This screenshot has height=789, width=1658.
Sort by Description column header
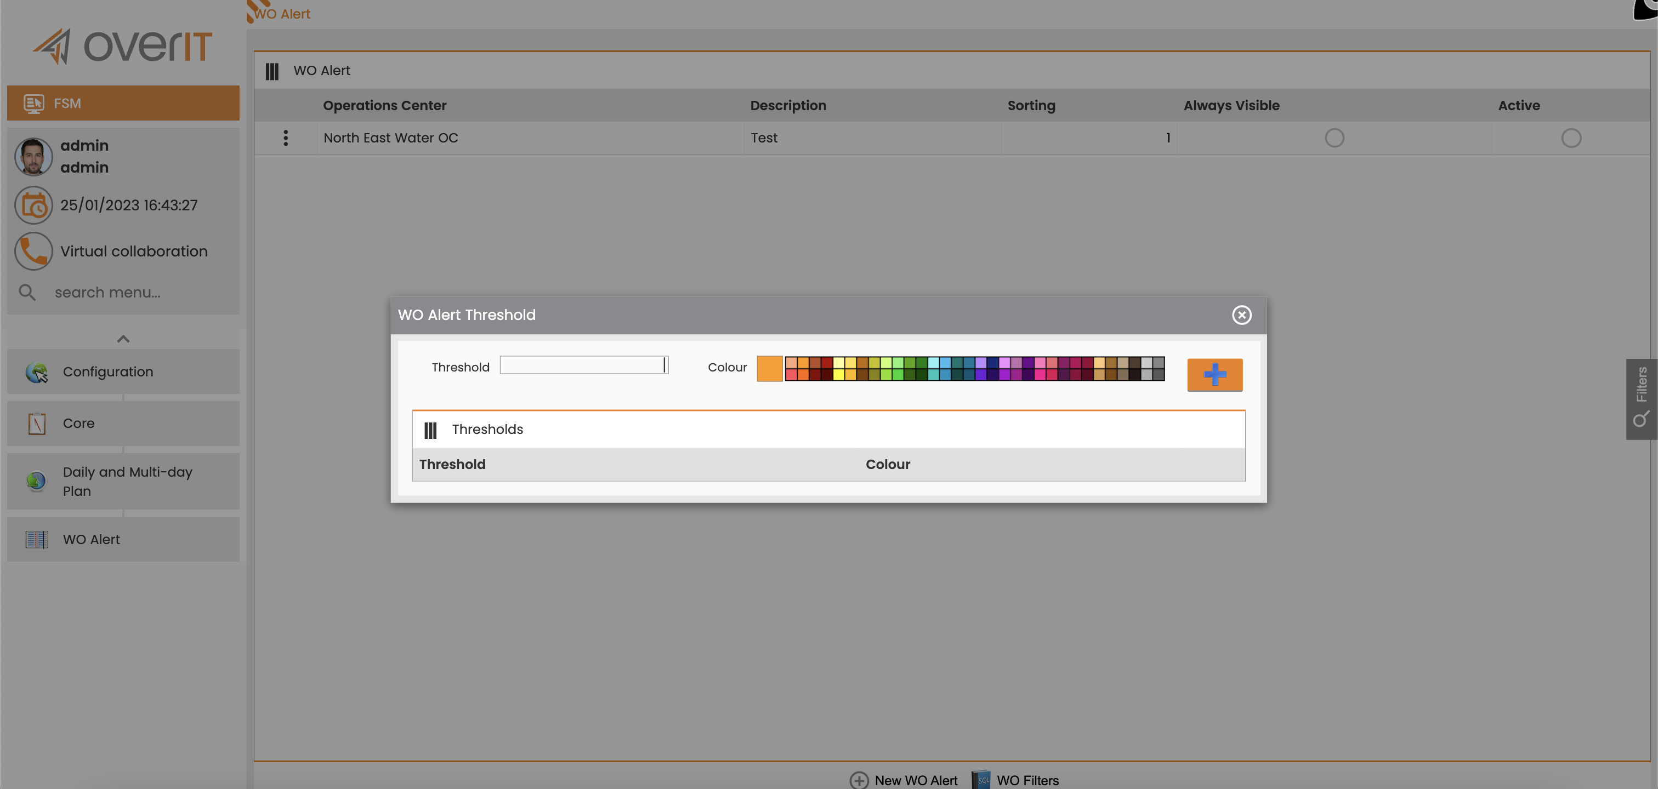click(x=788, y=105)
